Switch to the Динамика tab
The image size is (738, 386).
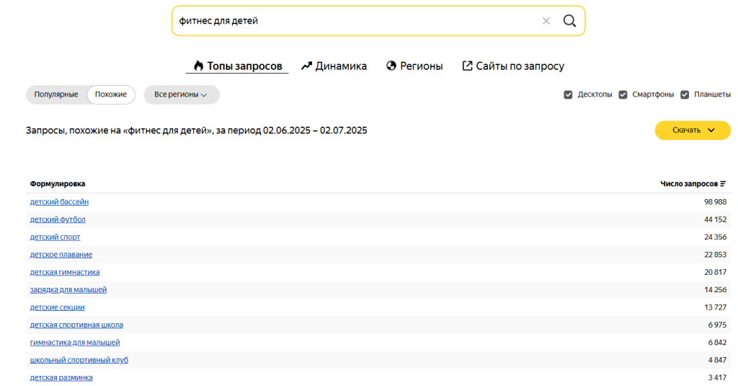(x=334, y=66)
